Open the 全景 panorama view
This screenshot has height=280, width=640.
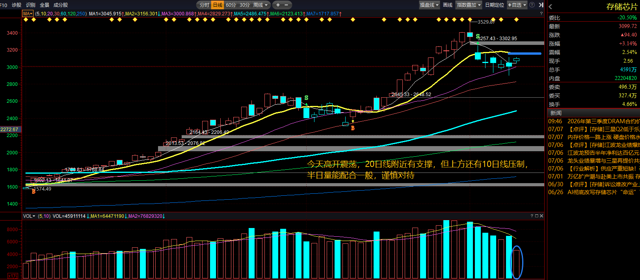(45, 5)
